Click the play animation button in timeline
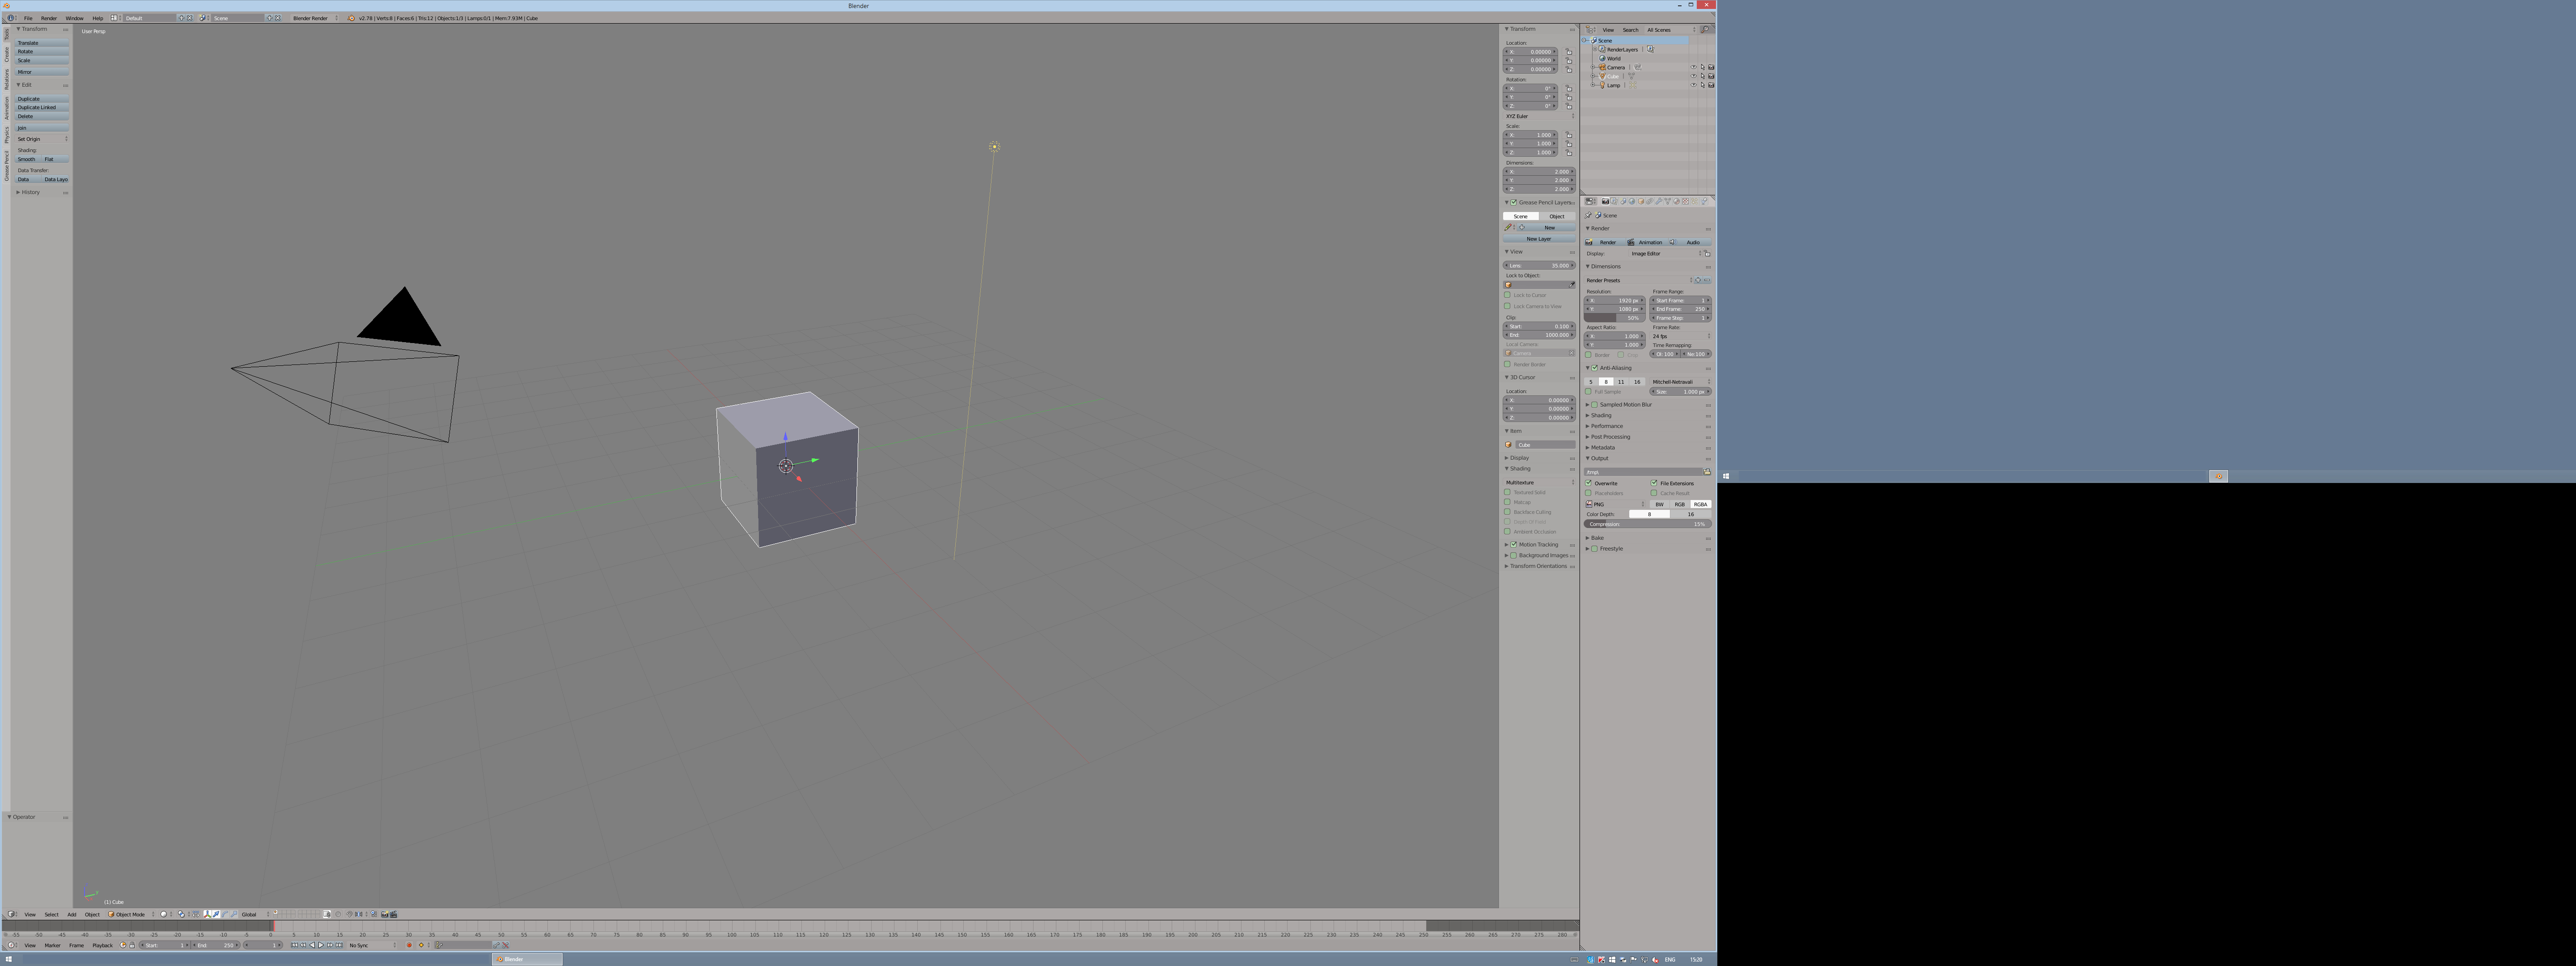Image resolution: width=2576 pixels, height=966 pixels. coord(321,945)
